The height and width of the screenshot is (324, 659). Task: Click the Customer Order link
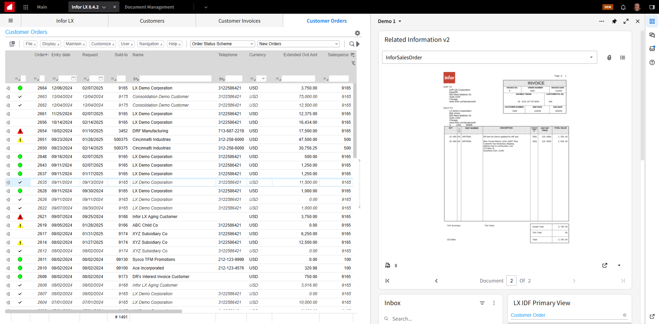pyautogui.click(x=528, y=315)
